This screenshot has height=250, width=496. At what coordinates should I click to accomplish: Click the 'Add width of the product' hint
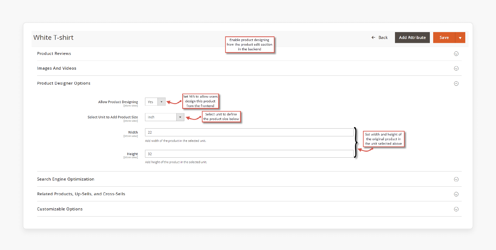[175, 141]
